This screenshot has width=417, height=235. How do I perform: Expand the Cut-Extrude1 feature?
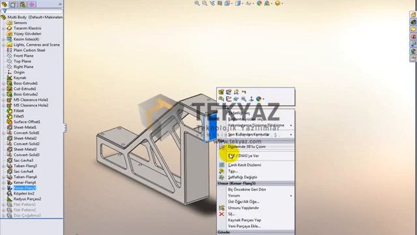coord(3,89)
